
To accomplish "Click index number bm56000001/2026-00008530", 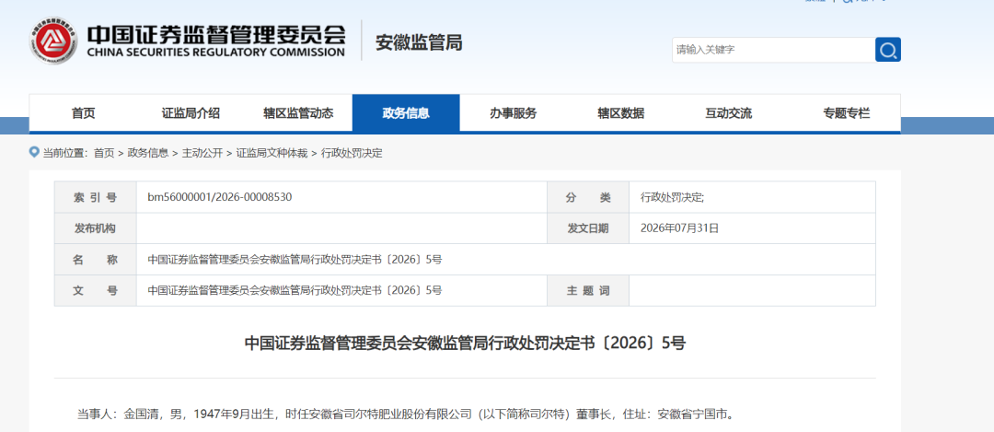I will click(x=220, y=197).
